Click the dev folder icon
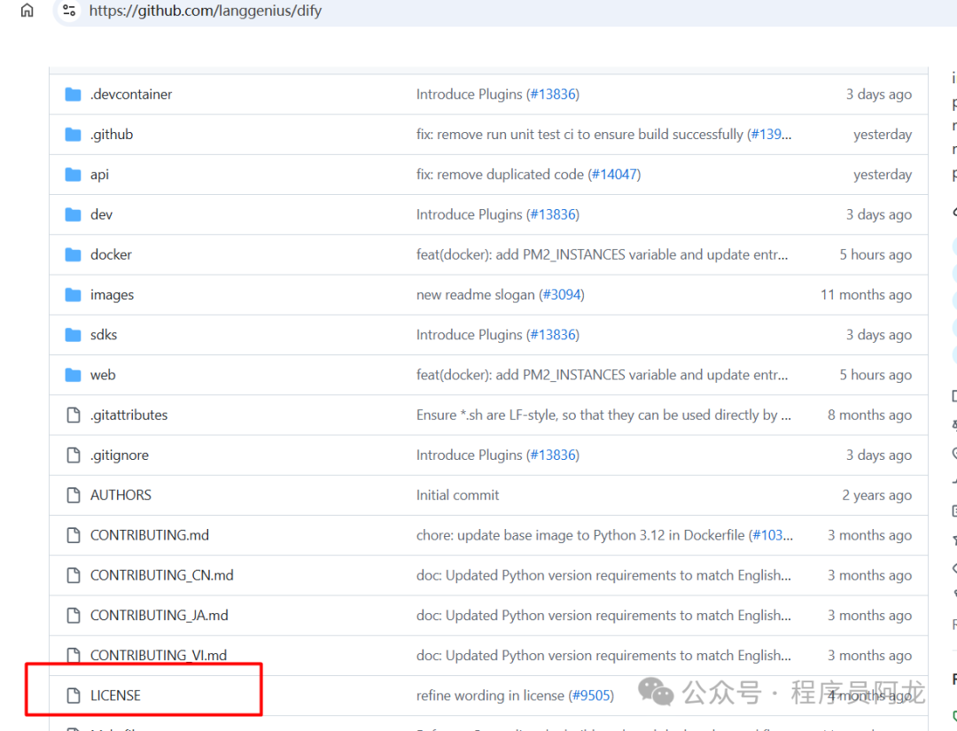957x731 pixels. 74,214
